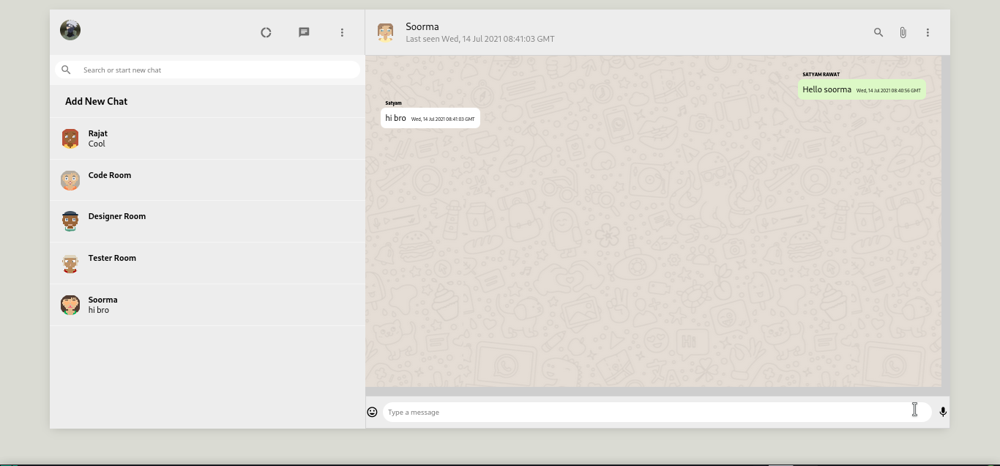Select the 'Hello soorma' message bubble
Viewport: 1000px width, 466px height.
coord(862,89)
